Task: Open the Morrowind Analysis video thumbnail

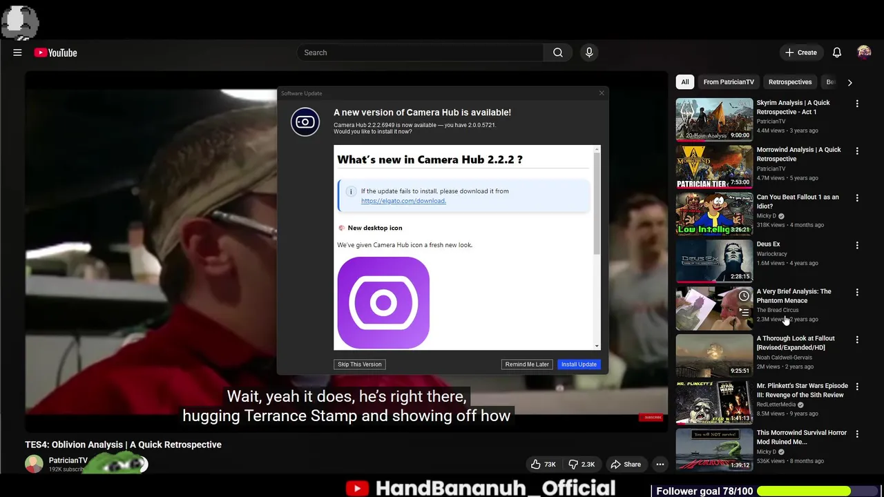Action: (x=714, y=166)
